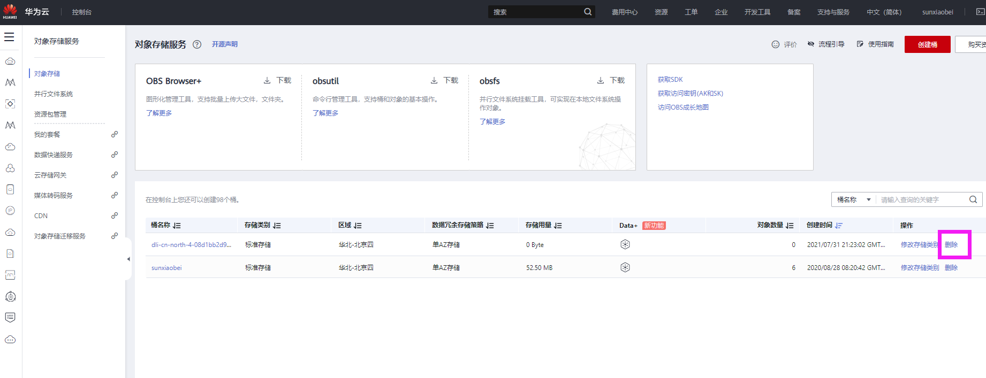Click external link icon beside 媒体转码服务
Image resolution: width=986 pixels, height=378 pixels.
(x=115, y=195)
